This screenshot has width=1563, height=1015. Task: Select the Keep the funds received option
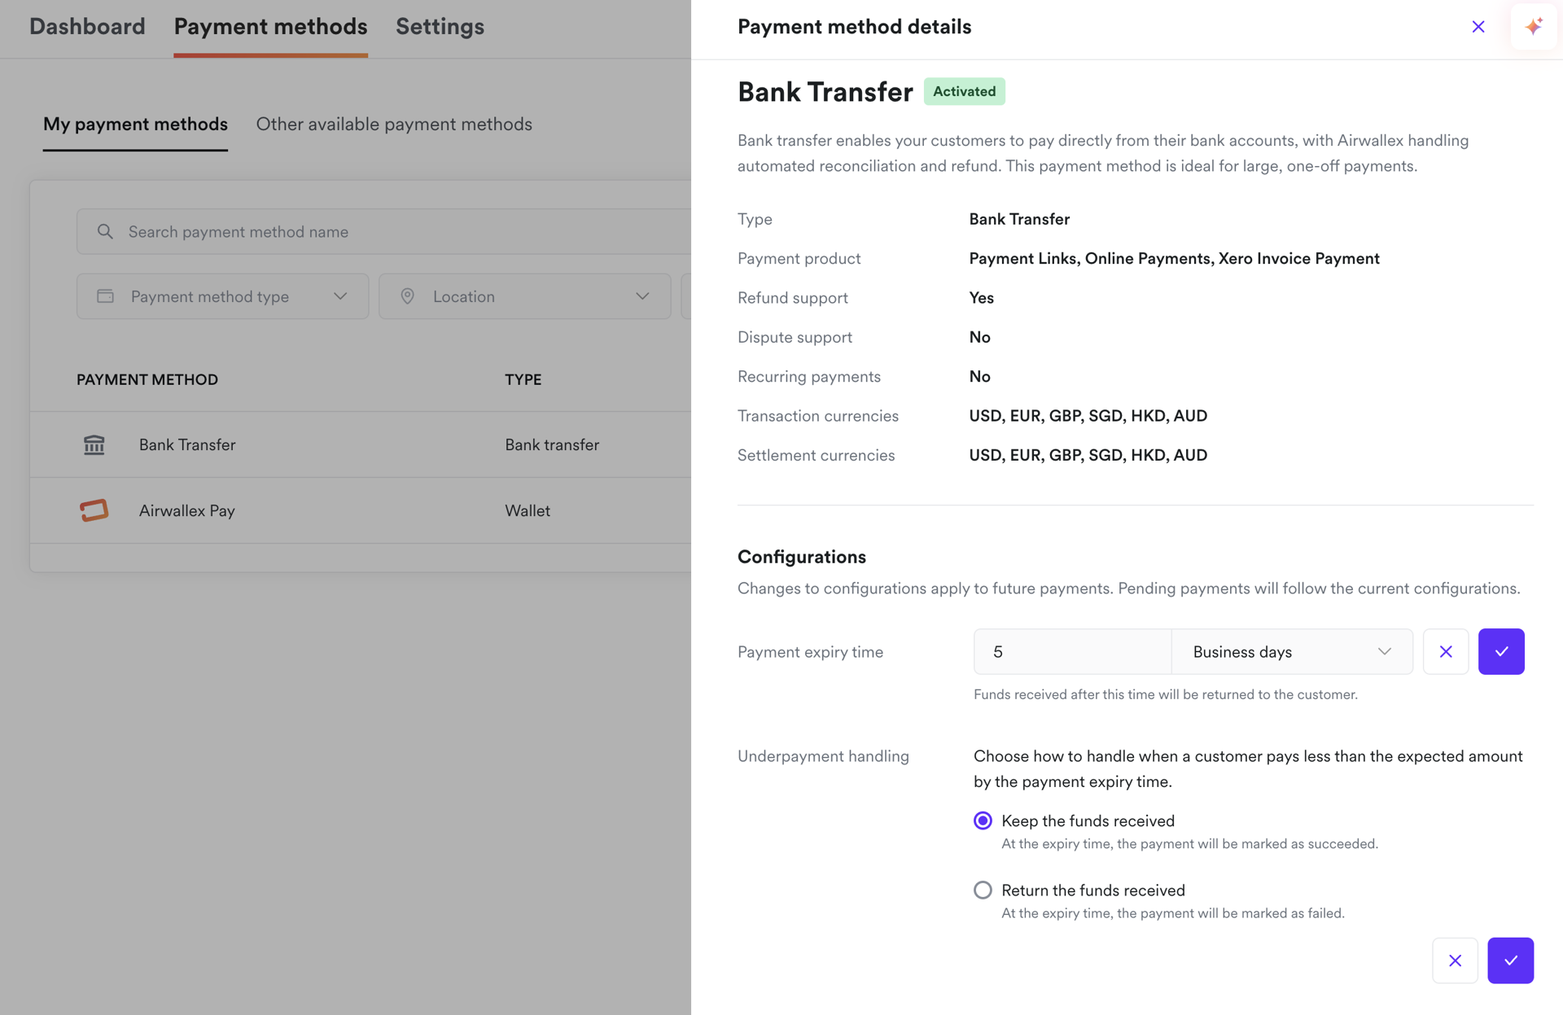[983, 820]
